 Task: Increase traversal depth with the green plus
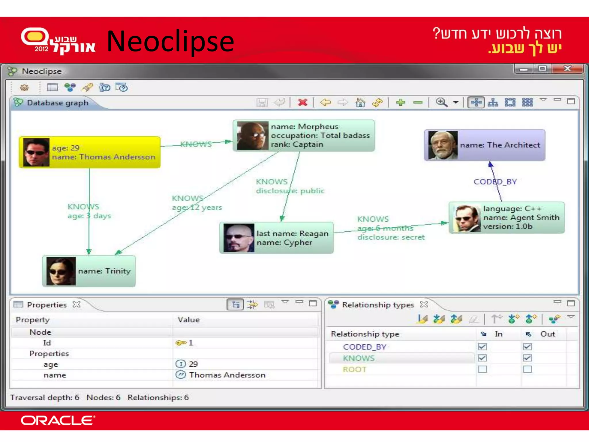401,102
